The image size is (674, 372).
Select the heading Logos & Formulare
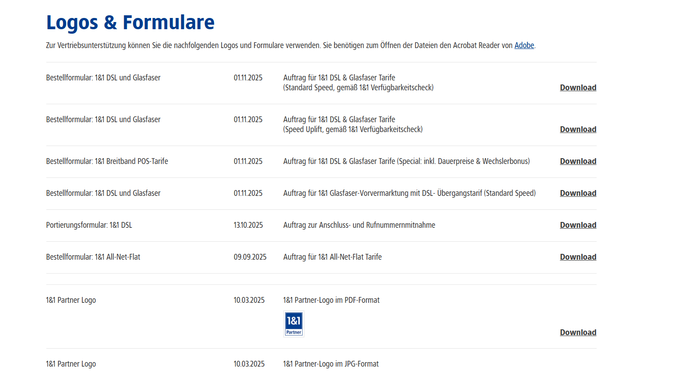[x=130, y=22]
